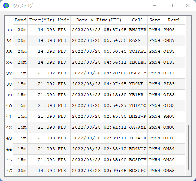
Task: Click BH2TVR in row 33
Action: click(138, 30)
